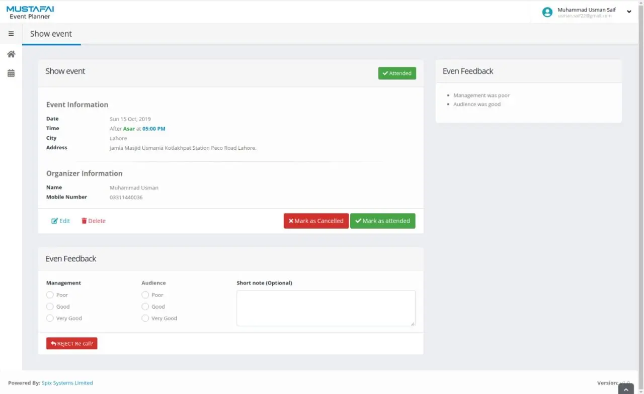This screenshot has width=644, height=394.
Task: Click the user avatar icon
Action: [547, 12]
